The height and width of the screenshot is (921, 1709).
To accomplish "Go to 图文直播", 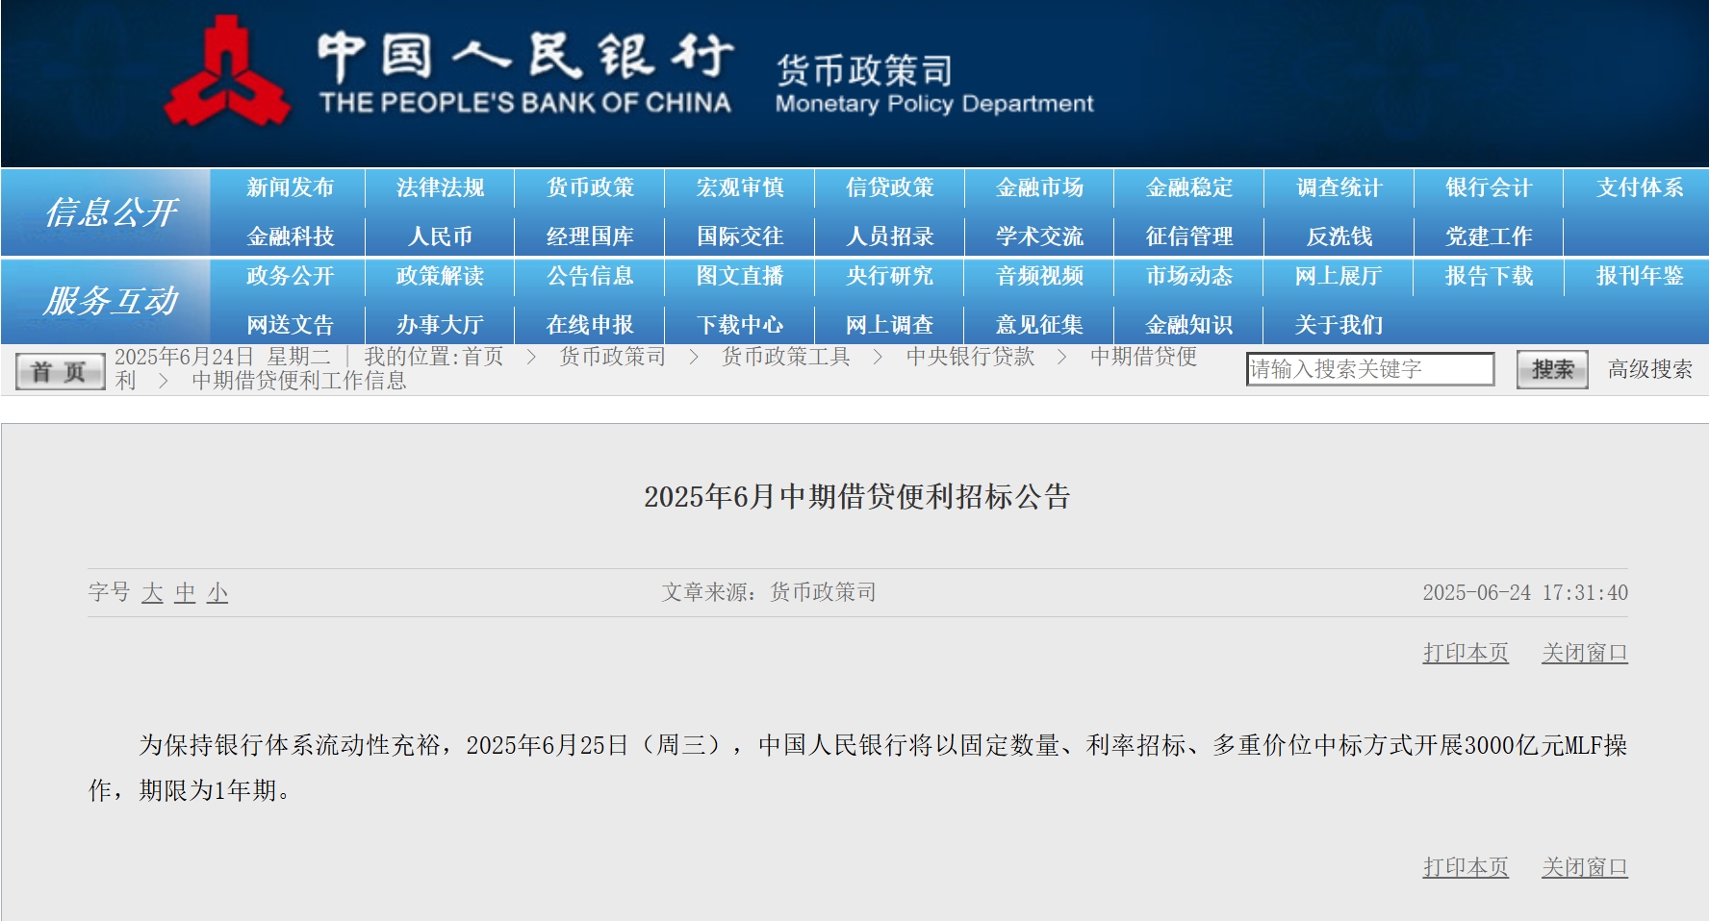I will pos(740,276).
